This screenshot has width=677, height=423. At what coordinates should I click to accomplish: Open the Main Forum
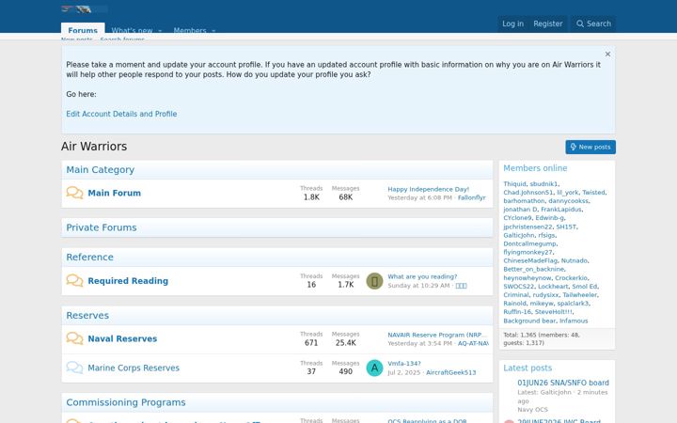[114, 193]
